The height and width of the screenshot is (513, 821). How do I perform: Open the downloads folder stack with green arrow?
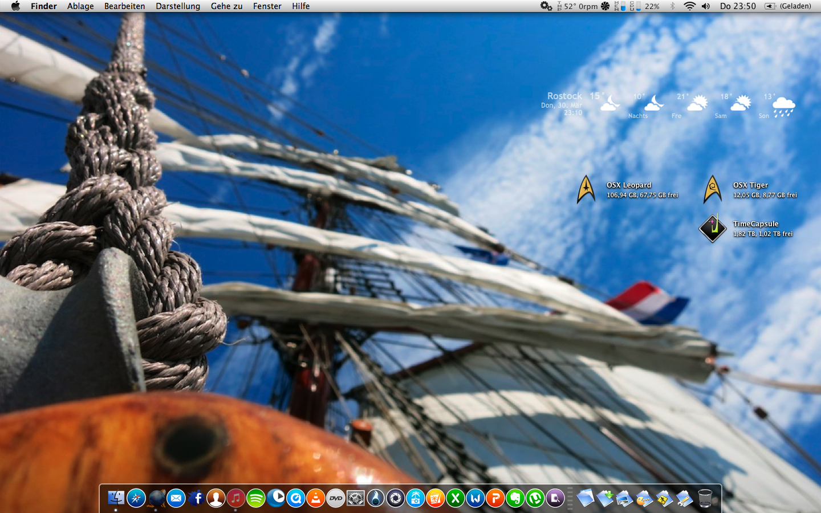point(605,498)
